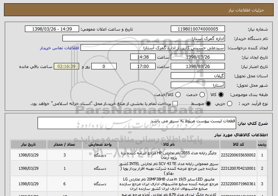Select the کالا radio button

pos(221,95)
